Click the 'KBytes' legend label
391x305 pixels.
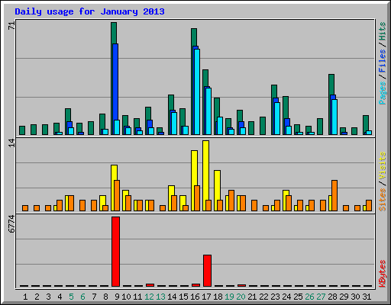pos(382,274)
